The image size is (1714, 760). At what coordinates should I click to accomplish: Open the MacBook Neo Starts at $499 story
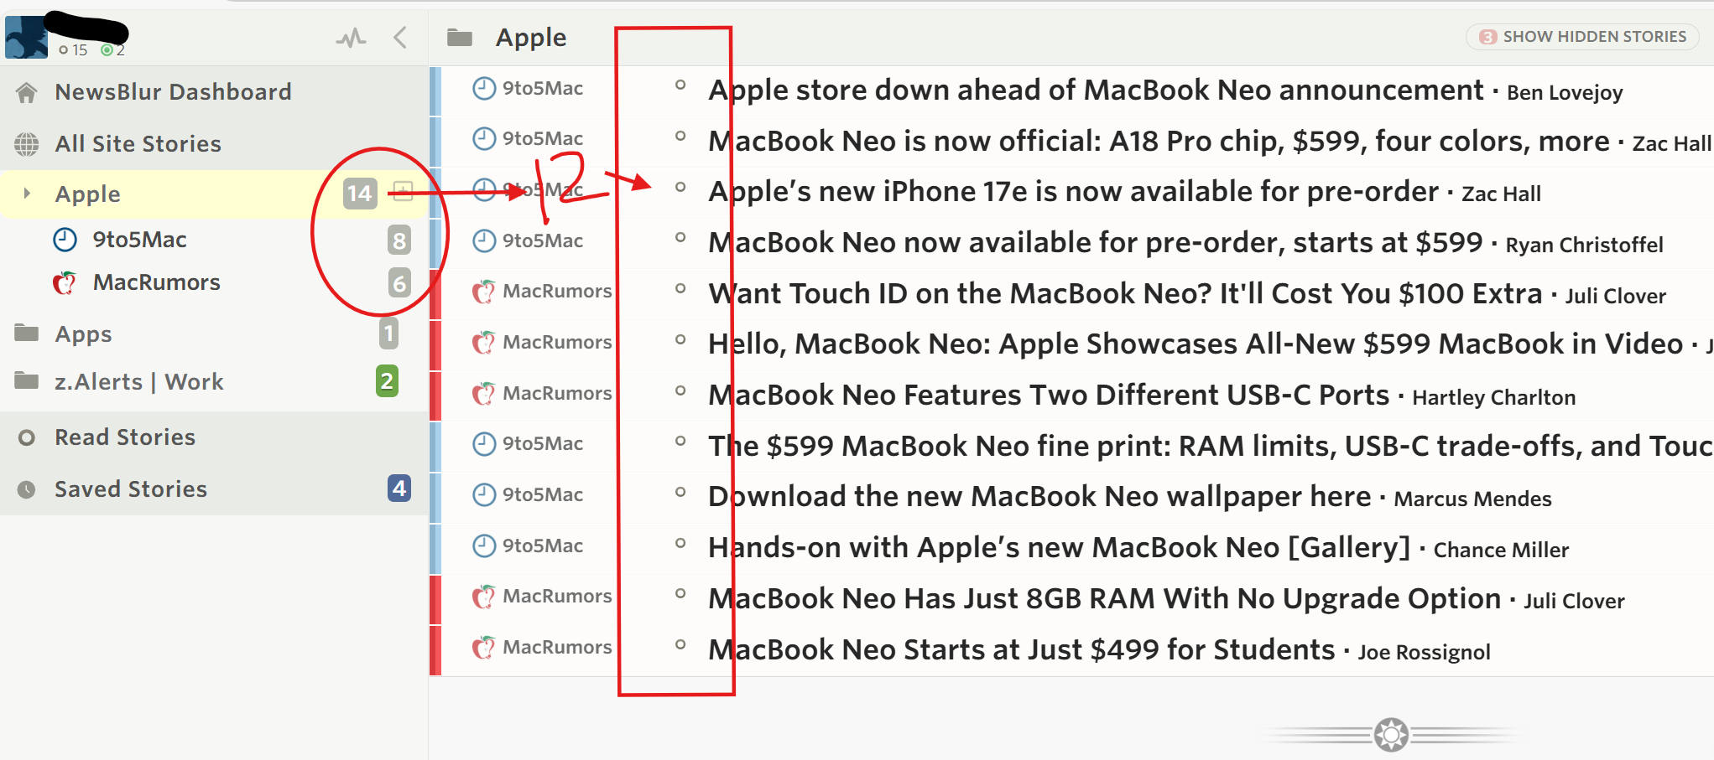[1021, 649]
